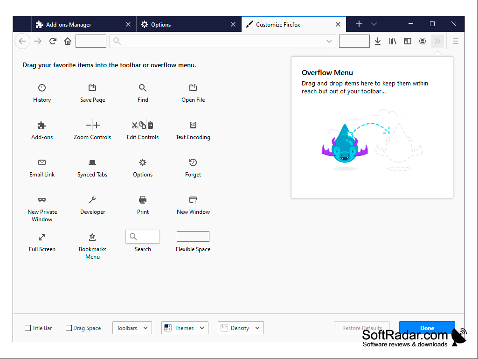The width and height of the screenshot is (478, 359).
Task: Click the Find magnifier icon
Action: point(143,88)
